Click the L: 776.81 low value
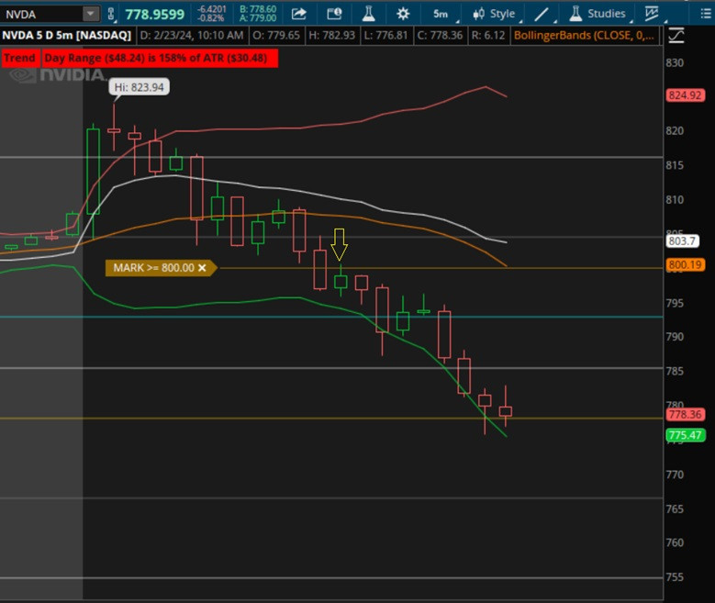The width and height of the screenshot is (715, 603). (x=385, y=36)
